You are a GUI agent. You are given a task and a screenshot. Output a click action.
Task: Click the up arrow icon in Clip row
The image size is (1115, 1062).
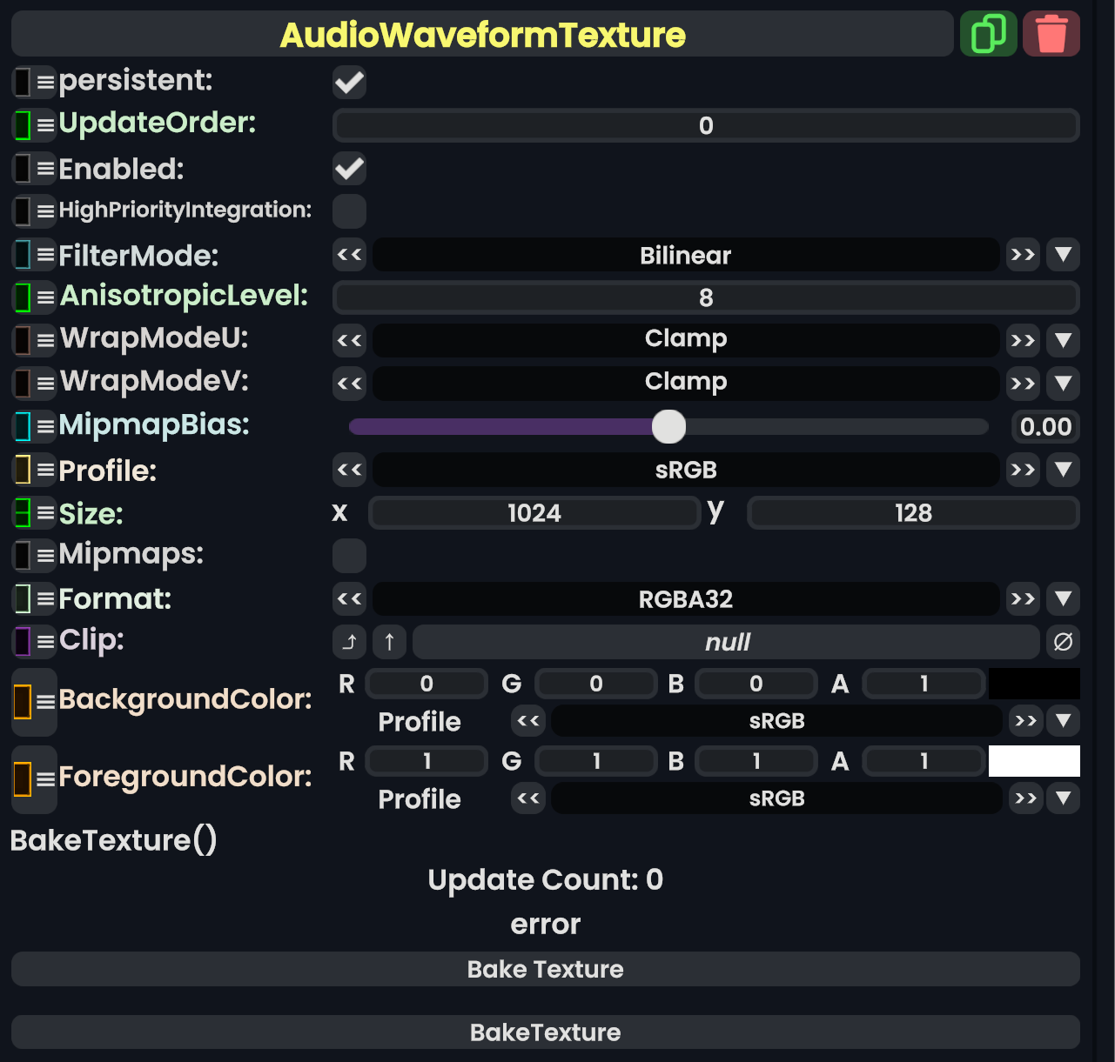(389, 642)
